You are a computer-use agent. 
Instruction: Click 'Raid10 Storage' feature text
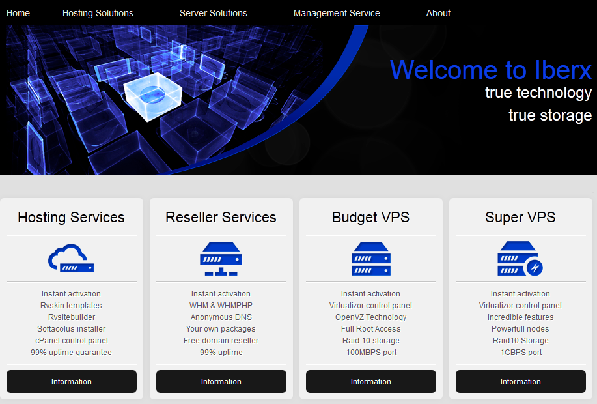pos(520,341)
